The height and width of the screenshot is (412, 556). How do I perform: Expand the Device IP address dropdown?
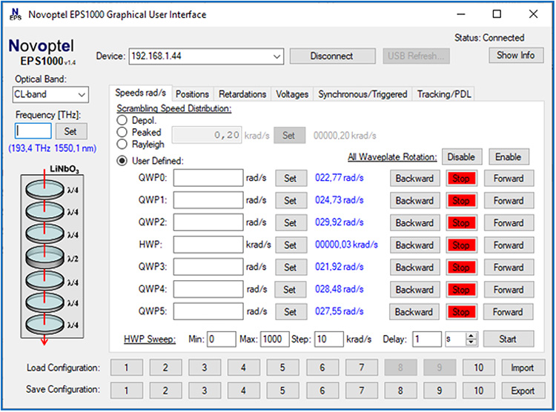(277, 56)
